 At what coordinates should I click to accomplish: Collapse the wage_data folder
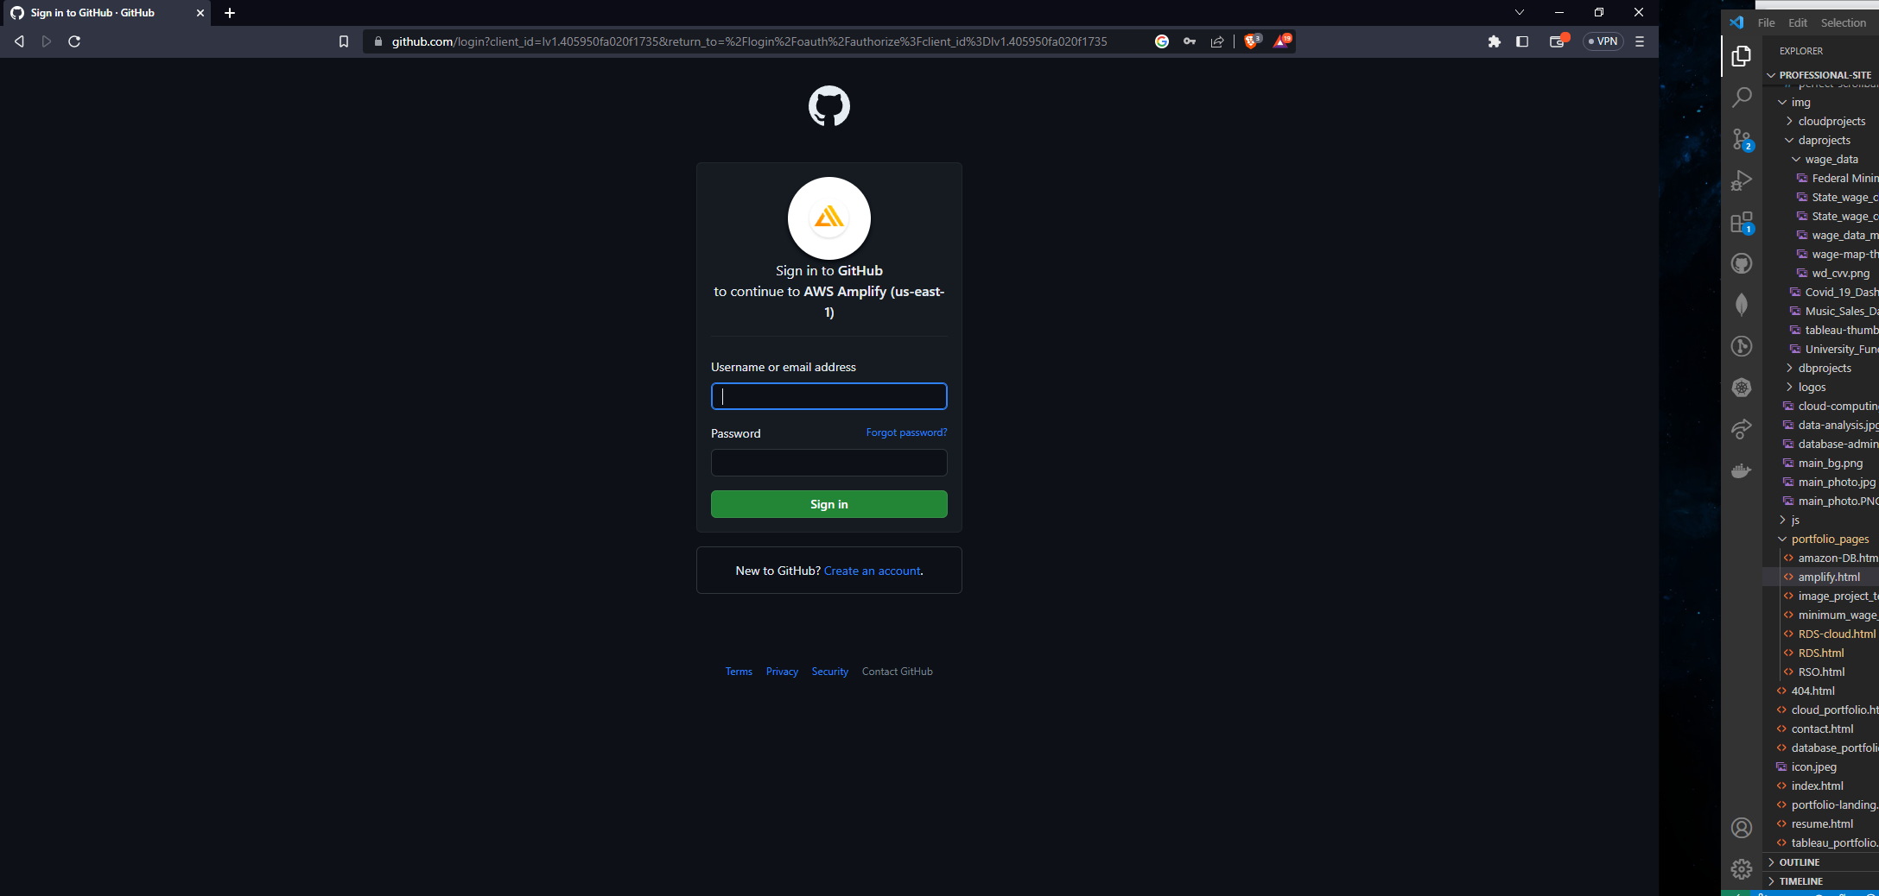1831,160
